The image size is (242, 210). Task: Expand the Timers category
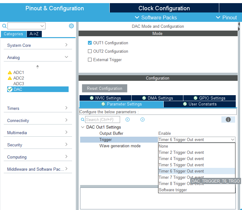coord(37,108)
